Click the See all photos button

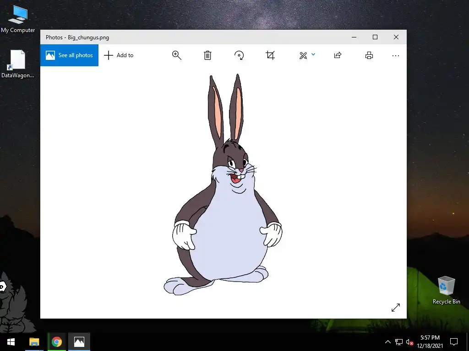(x=70, y=55)
